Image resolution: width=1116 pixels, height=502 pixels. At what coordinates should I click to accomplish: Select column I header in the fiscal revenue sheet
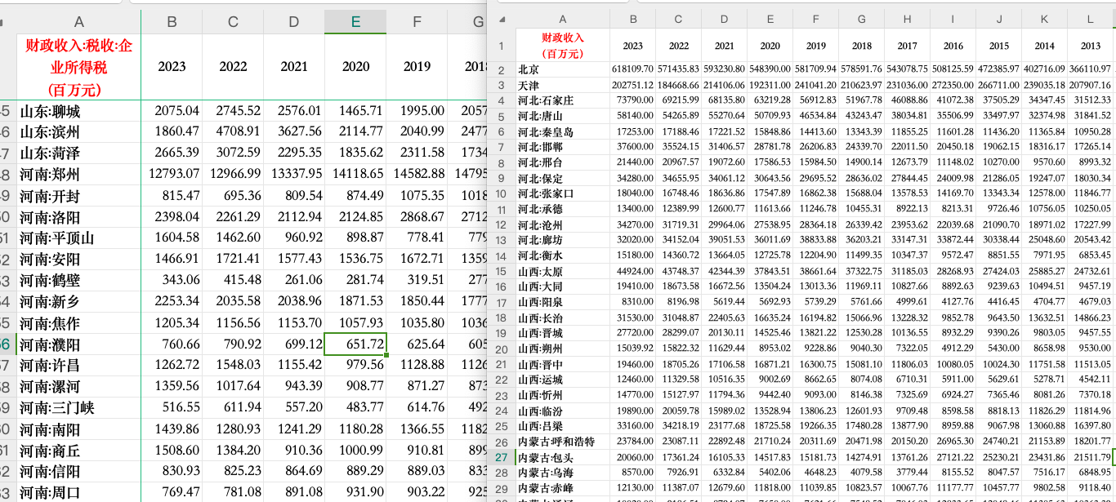click(953, 19)
